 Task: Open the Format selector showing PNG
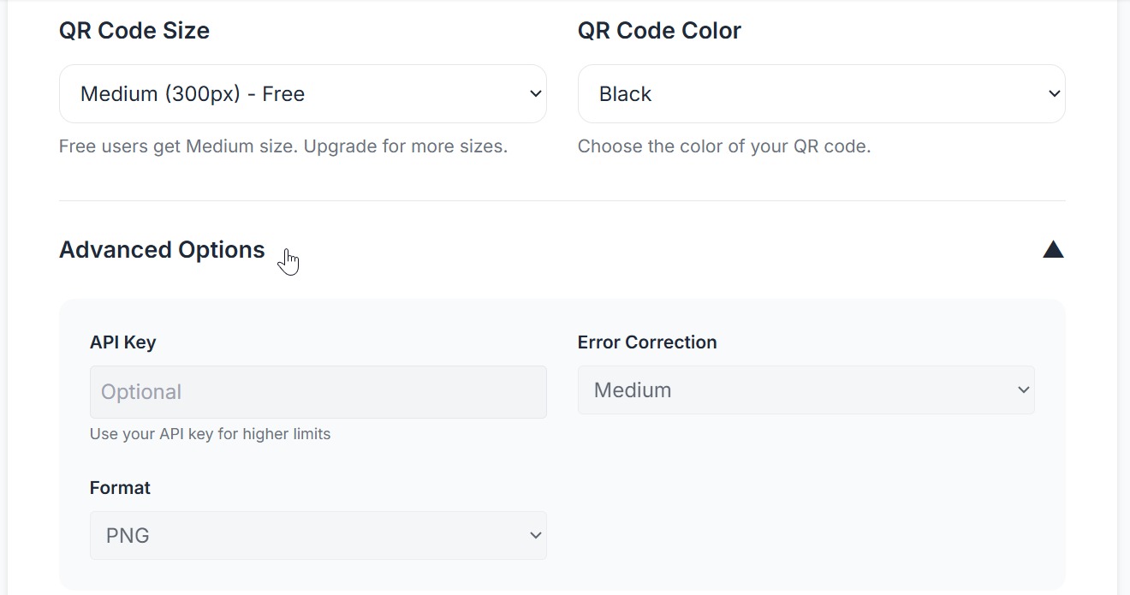coord(318,535)
